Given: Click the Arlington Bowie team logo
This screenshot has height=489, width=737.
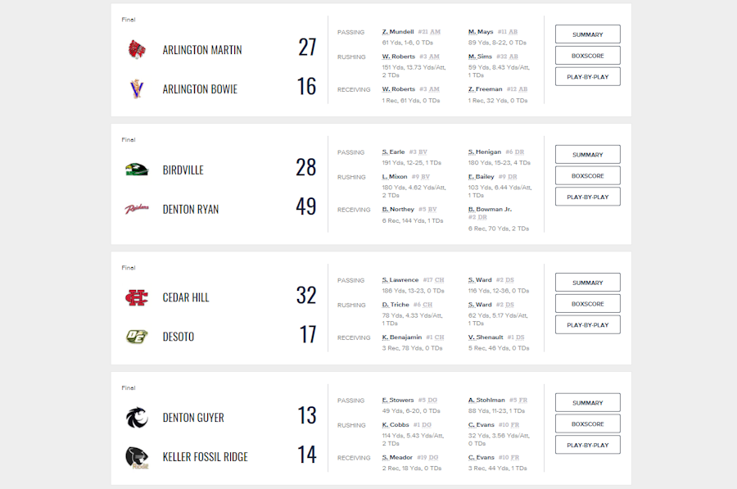Looking at the screenshot, I should [136, 88].
